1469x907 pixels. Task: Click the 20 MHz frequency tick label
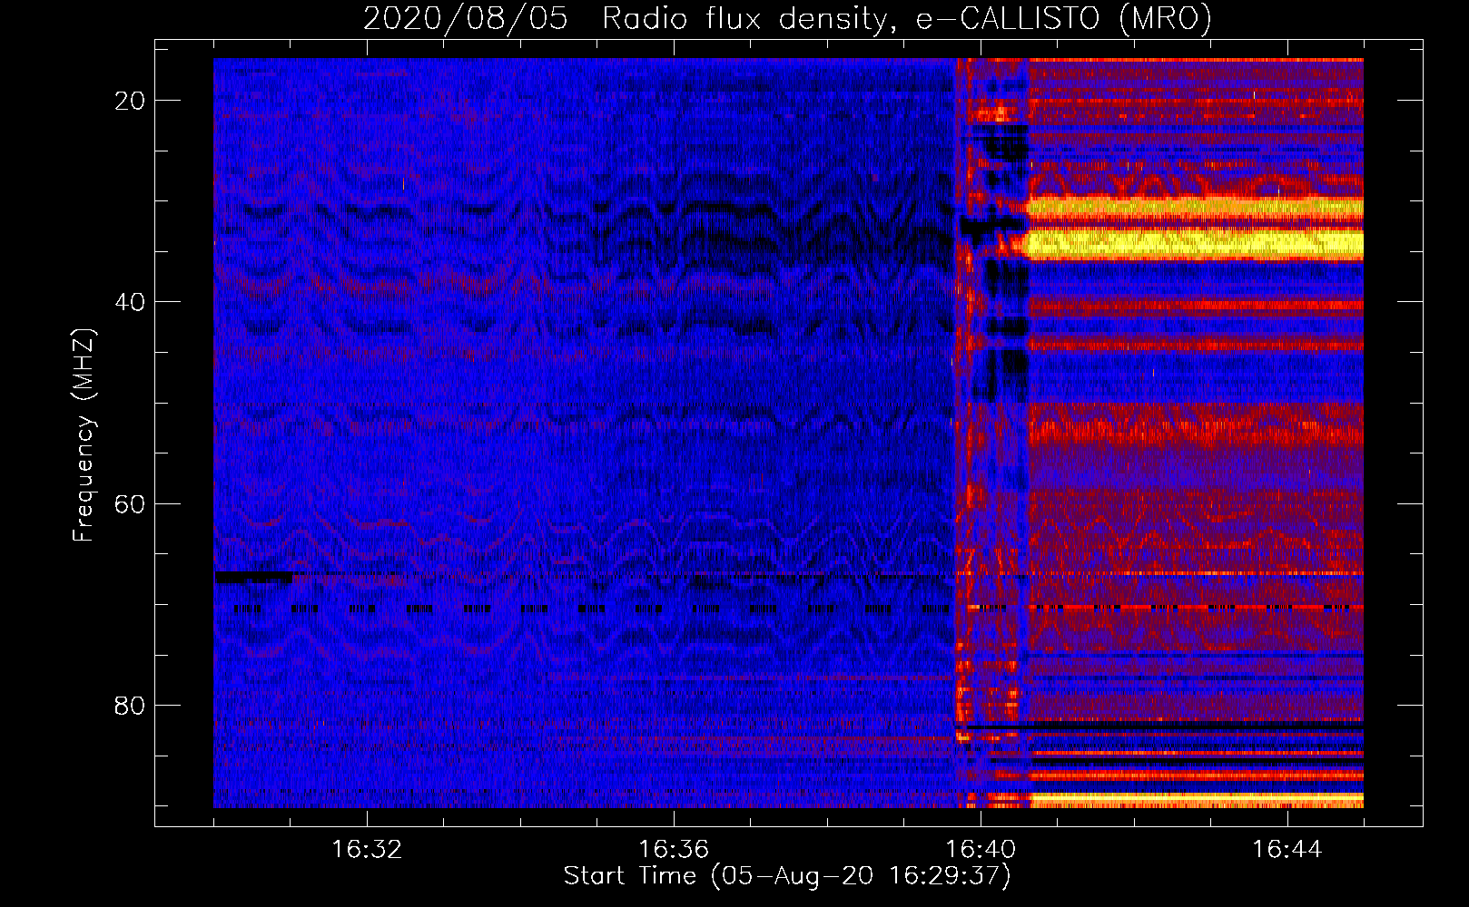click(x=131, y=101)
